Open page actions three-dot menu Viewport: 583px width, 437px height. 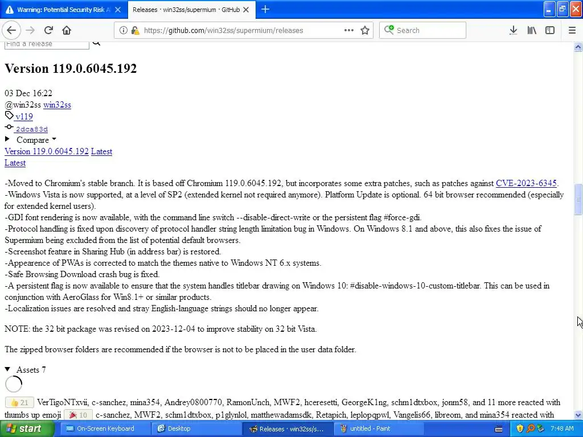[349, 30]
